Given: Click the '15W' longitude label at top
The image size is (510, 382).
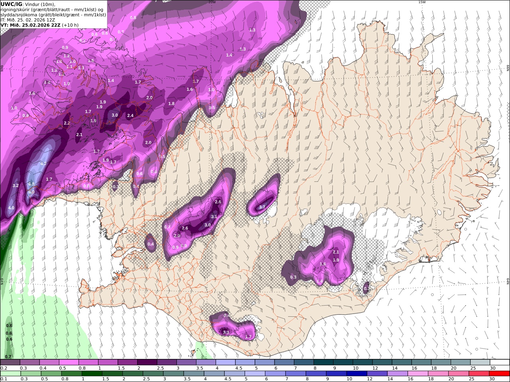Looking at the screenshot, I should (422, 2).
